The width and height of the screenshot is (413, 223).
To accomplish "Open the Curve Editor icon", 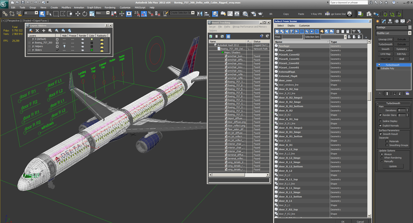I will [x=230, y=14].
